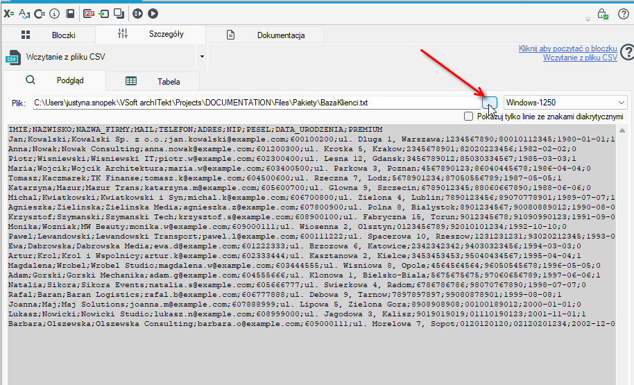Screen dimensions: 634x385
Task: Open the notebook toolbar icon
Action: pos(70,14)
